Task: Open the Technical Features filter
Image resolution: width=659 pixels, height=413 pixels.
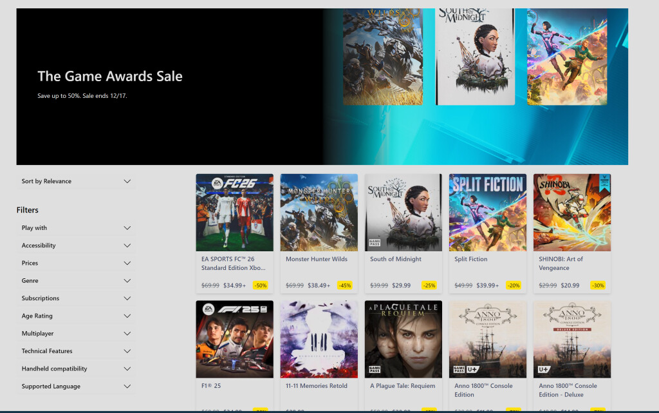Action: 76,351
